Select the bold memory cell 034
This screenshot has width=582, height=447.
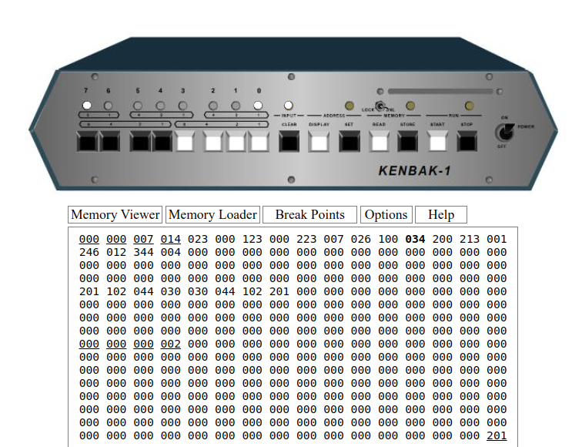(416, 239)
